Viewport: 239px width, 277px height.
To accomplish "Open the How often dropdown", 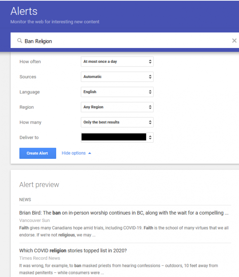I will pyautogui.click(x=117, y=62).
